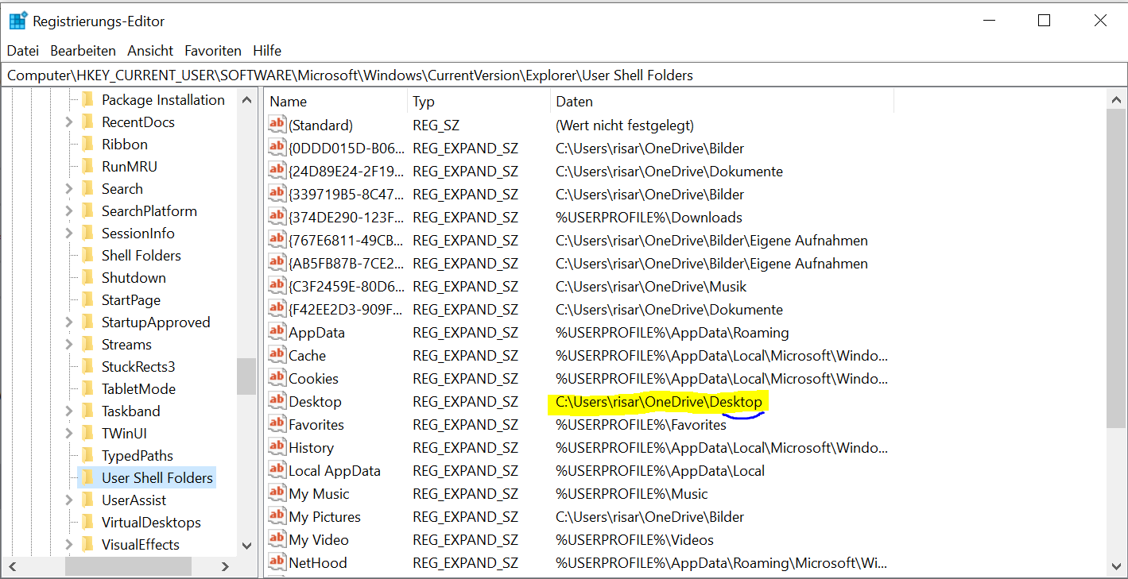
Task: Click the %USERPROFILE%\Videos data cell
Action: pyautogui.click(x=634, y=540)
